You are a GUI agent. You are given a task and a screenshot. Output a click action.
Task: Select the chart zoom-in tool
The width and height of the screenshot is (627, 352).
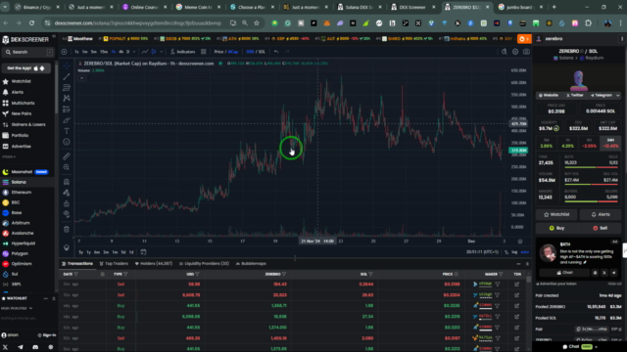click(67, 167)
